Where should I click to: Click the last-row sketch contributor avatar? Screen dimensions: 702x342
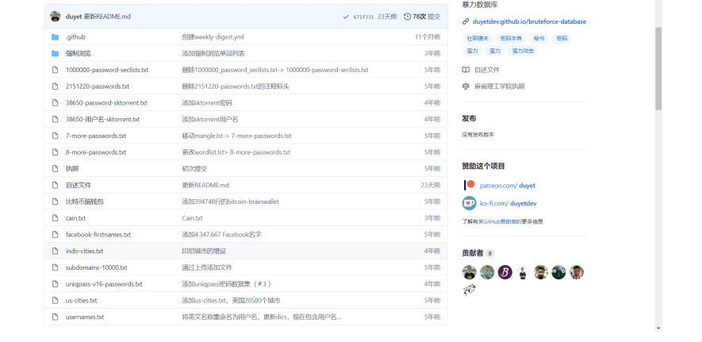470,290
